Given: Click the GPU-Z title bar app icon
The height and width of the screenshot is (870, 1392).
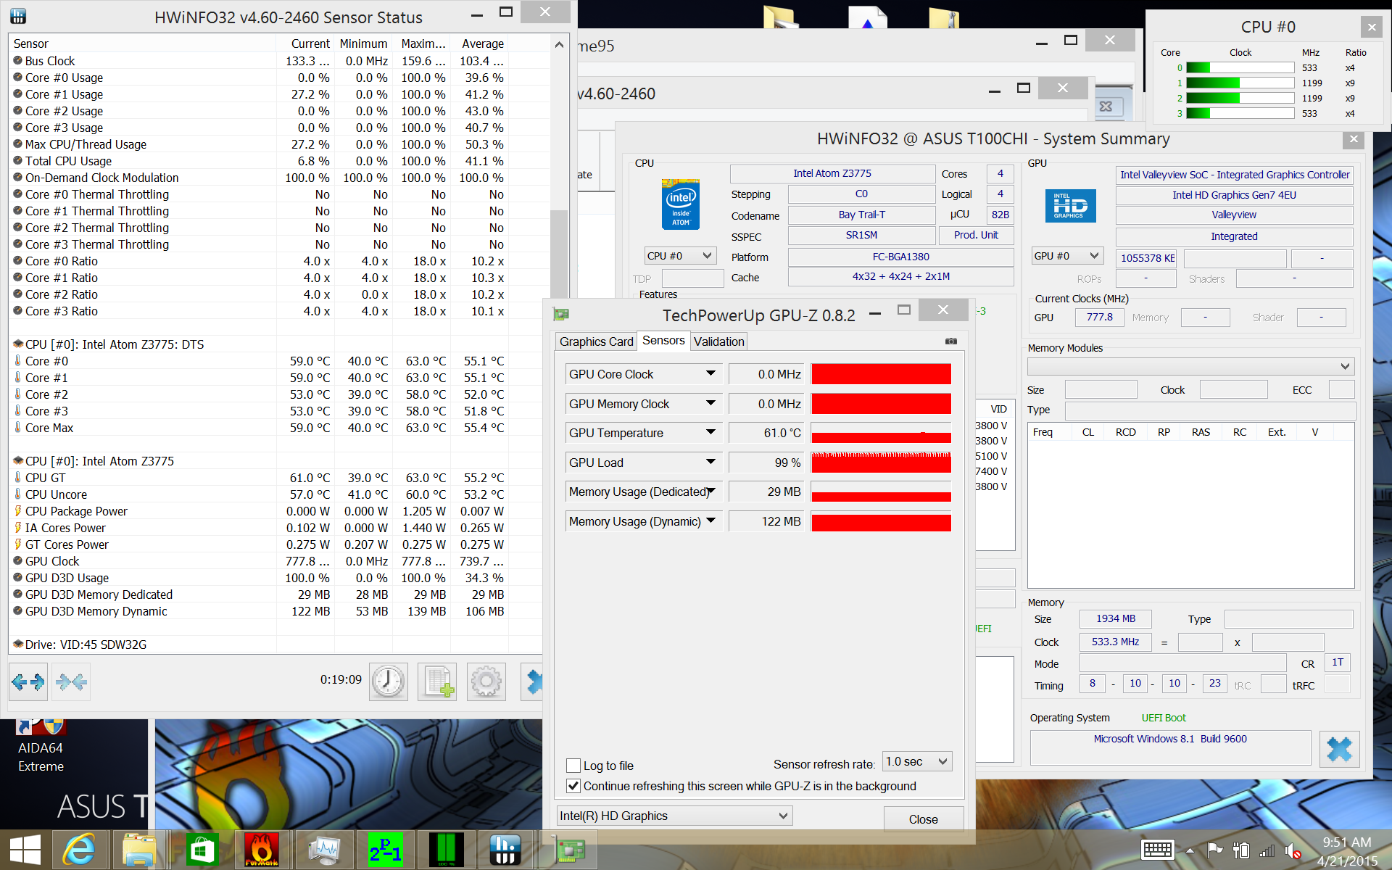Looking at the screenshot, I should coord(561,315).
